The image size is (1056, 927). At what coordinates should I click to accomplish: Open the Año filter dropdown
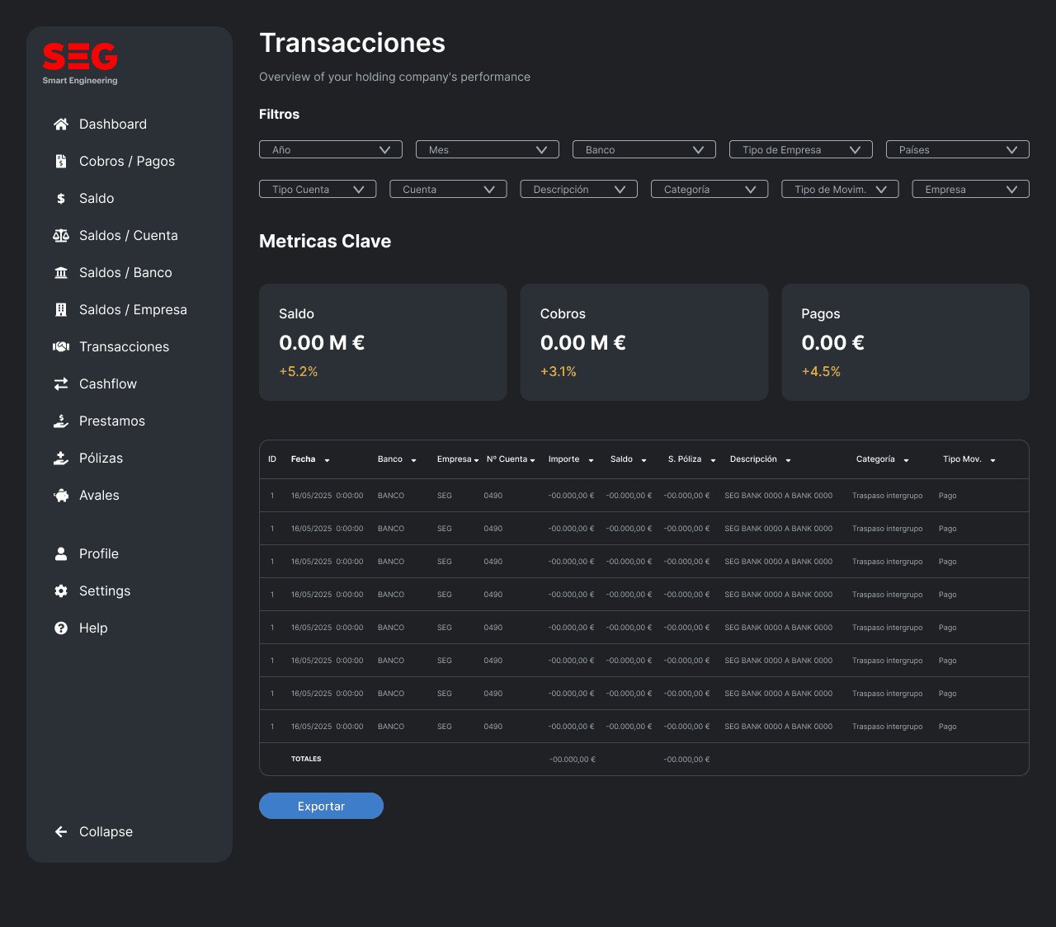tap(331, 149)
